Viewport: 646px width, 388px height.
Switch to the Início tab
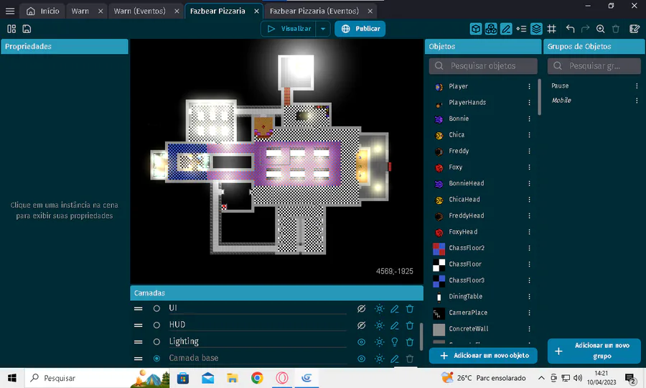(x=43, y=11)
